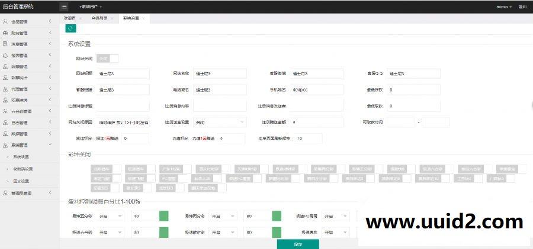Click the 代理管理 sidebar icon
This screenshot has height=249, width=533.
click(x=5, y=89)
